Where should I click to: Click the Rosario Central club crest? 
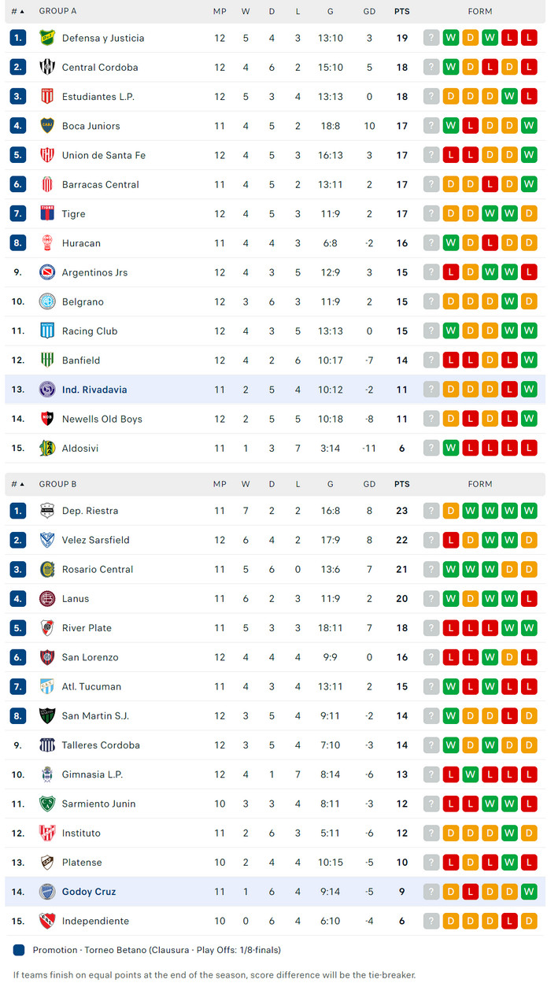pos(47,569)
